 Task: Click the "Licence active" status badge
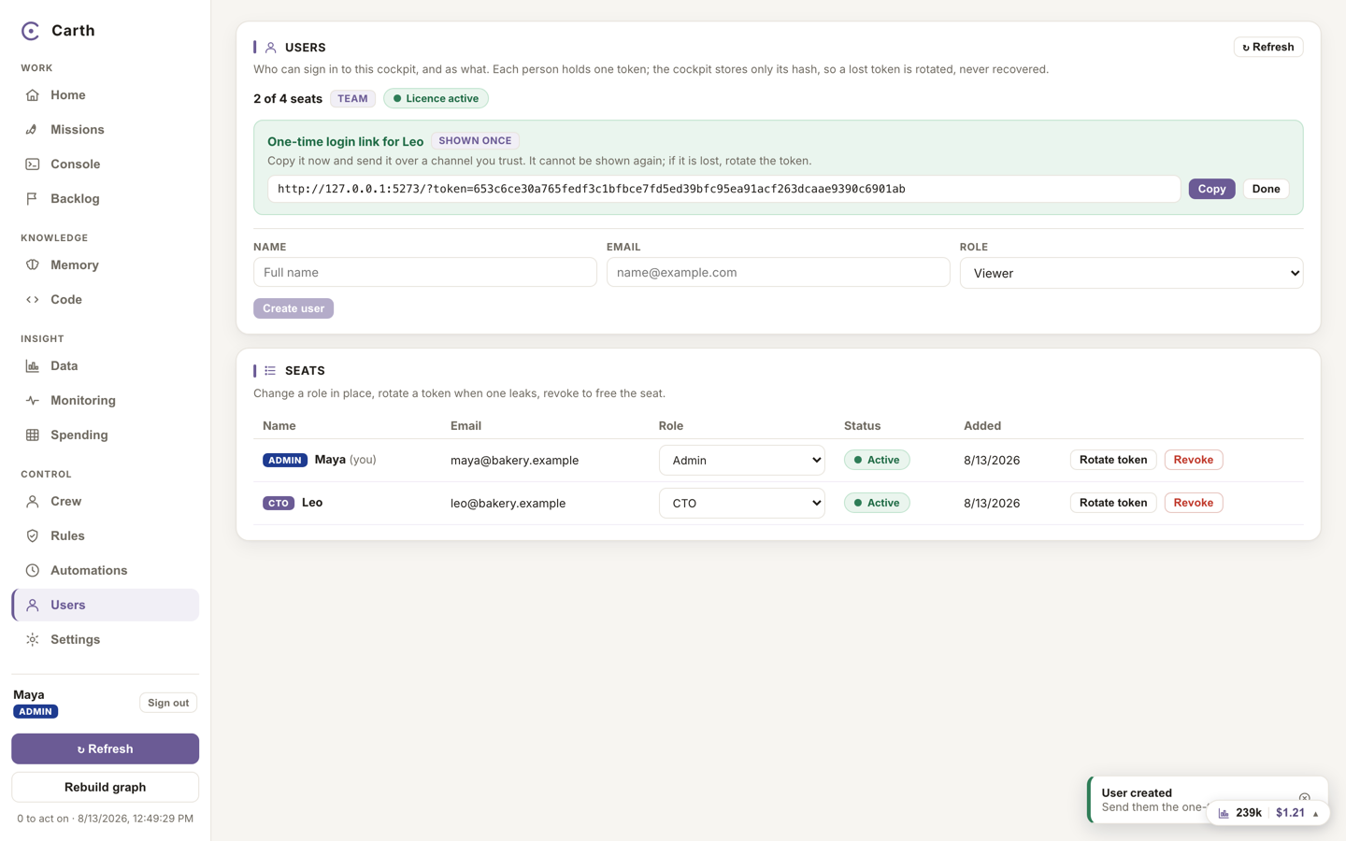click(x=436, y=98)
